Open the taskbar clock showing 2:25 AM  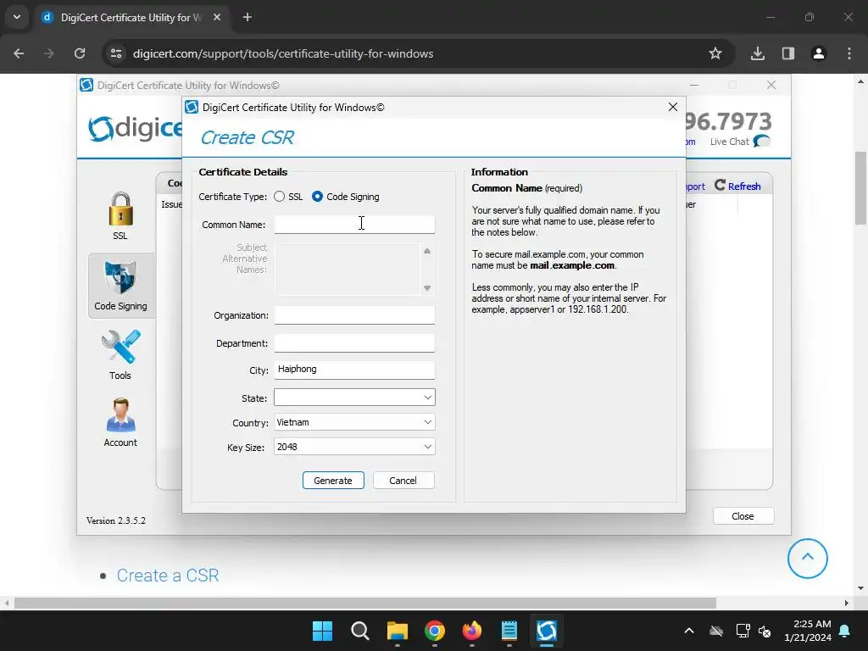808,631
